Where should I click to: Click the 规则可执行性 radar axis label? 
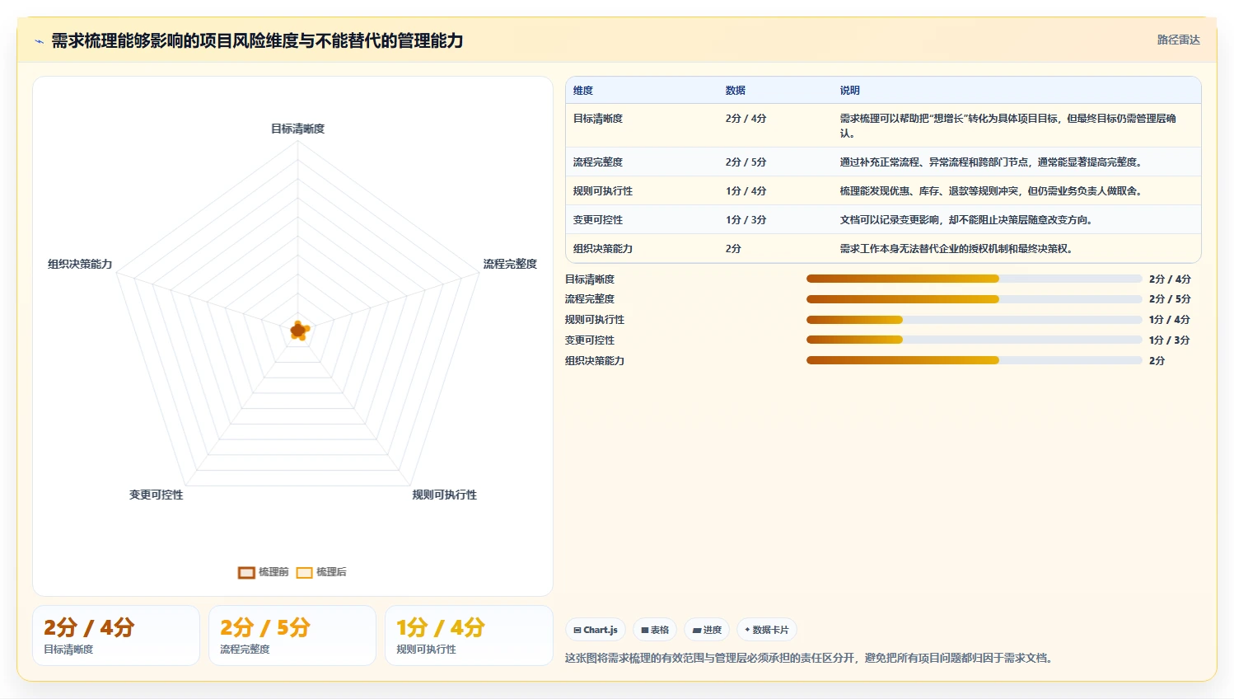coord(445,495)
